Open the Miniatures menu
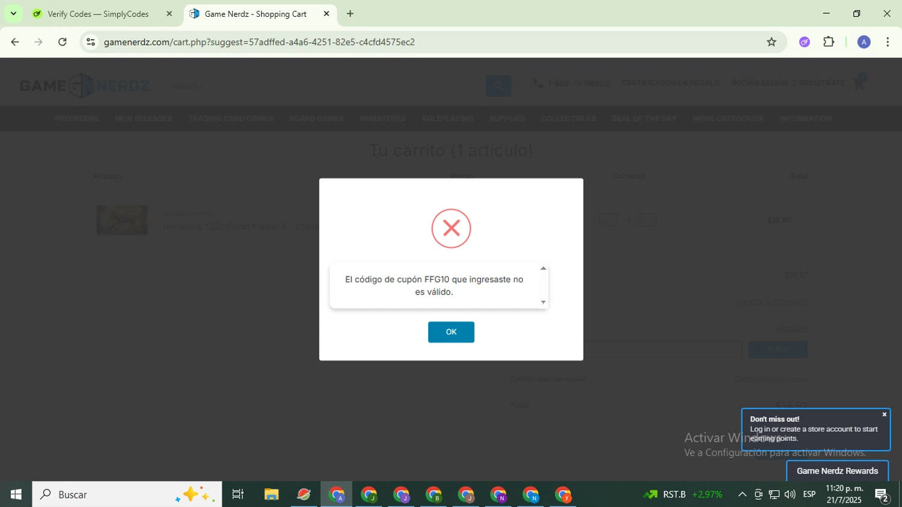 [x=383, y=118]
